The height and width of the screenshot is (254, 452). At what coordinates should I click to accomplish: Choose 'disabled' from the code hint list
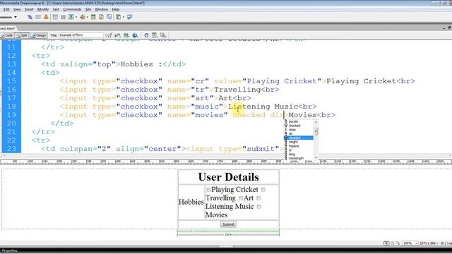click(x=299, y=138)
